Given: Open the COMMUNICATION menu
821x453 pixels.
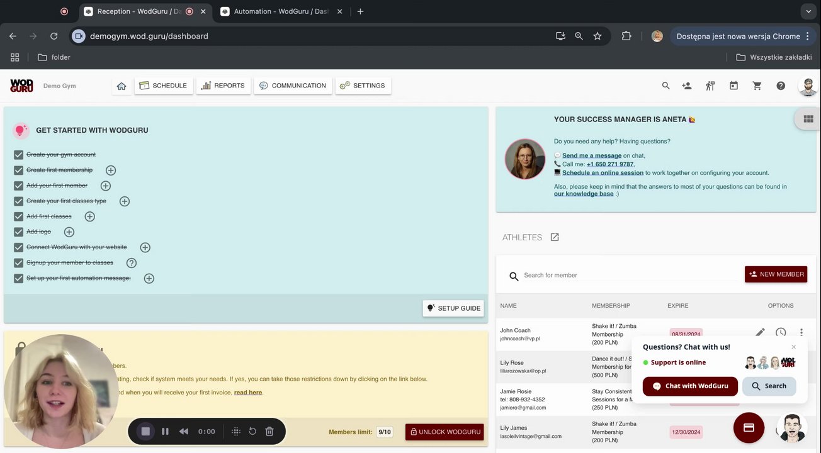Looking at the screenshot, I should (293, 86).
